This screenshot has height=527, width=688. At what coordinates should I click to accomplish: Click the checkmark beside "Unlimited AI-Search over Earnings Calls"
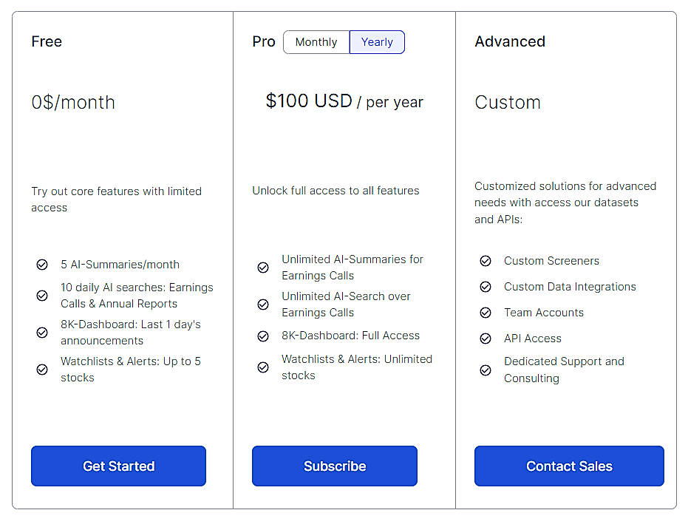(263, 304)
